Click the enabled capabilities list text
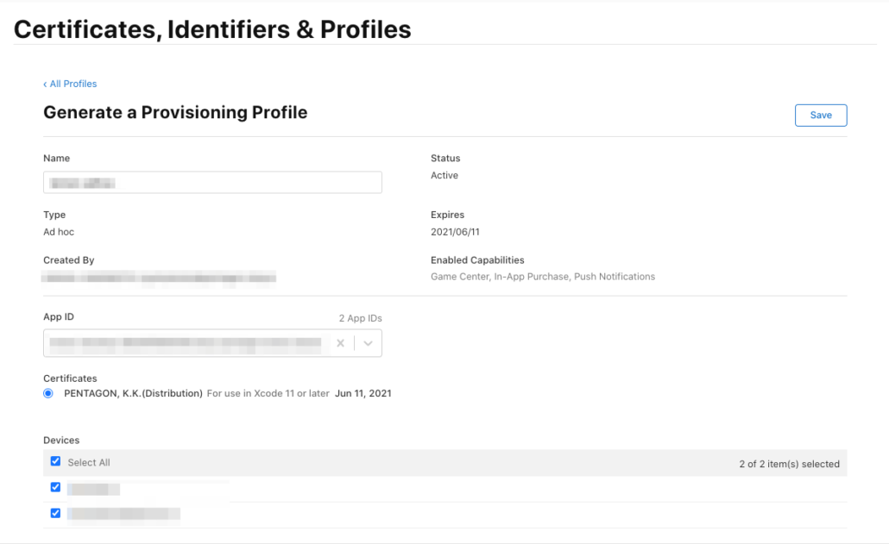The height and width of the screenshot is (544, 889). tap(542, 277)
